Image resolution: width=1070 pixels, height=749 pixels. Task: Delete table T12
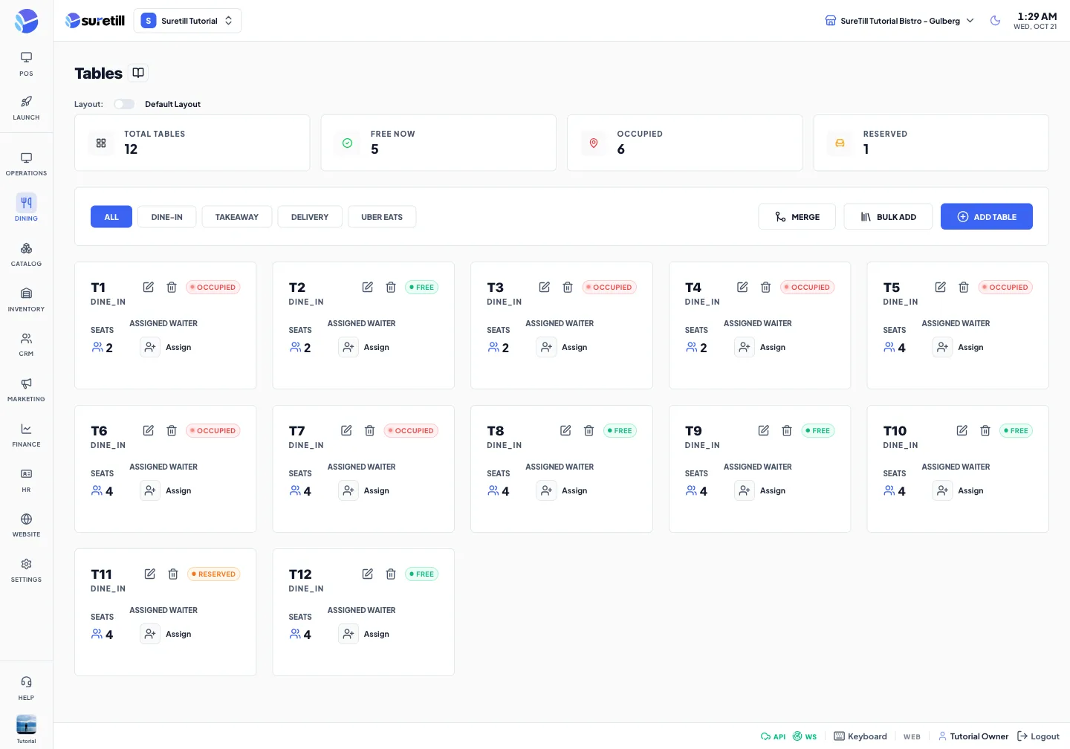point(391,574)
